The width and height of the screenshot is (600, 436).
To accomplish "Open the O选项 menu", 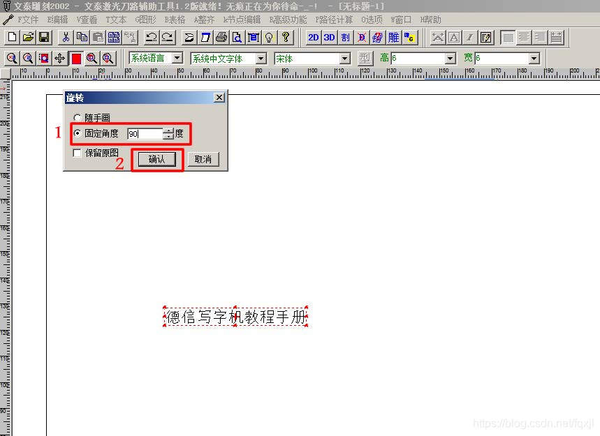I will coord(372,20).
